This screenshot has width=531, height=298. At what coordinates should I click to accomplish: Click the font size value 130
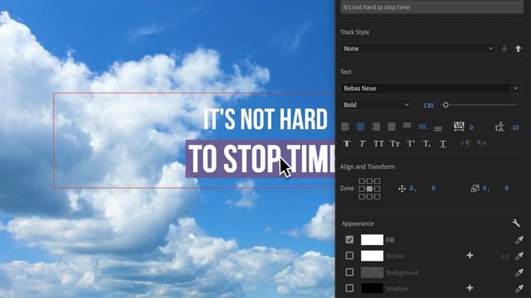[428, 105]
